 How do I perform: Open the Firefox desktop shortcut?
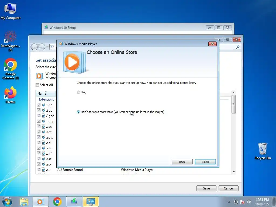[11, 95]
